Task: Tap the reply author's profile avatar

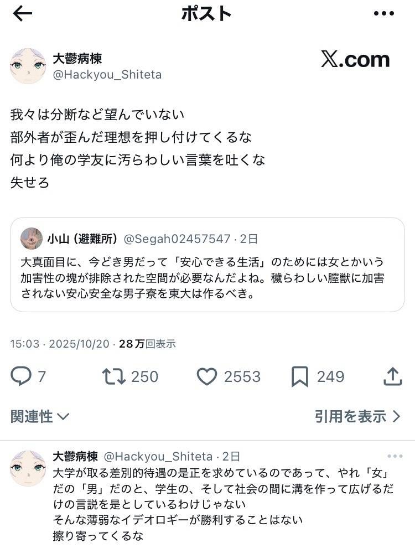Action: click(28, 468)
